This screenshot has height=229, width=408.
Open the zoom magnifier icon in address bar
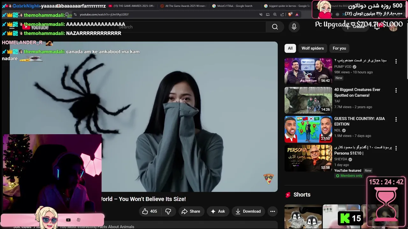(x=275, y=14)
